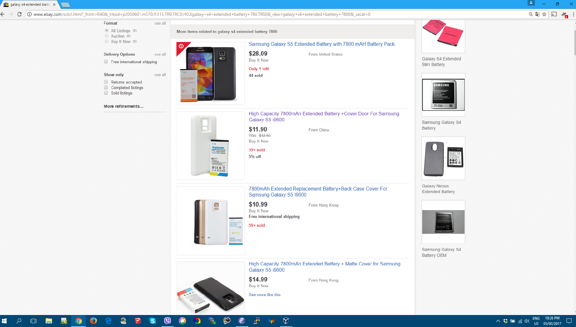Open the Chrome user profile icon

531,3
